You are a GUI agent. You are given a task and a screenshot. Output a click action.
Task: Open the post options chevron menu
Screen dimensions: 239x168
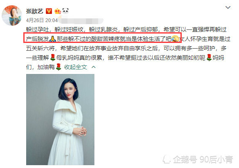[228, 7]
